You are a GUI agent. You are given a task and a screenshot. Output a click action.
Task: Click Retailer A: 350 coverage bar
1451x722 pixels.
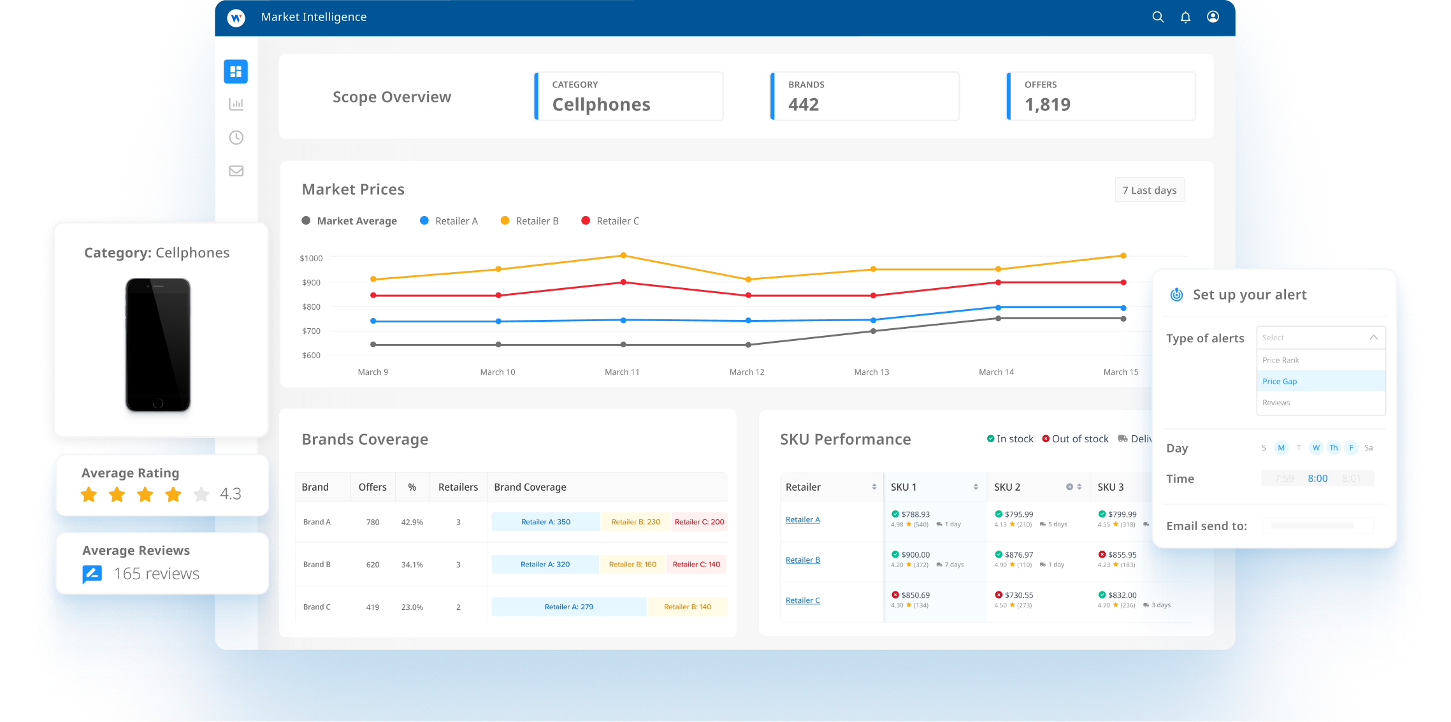point(545,522)
